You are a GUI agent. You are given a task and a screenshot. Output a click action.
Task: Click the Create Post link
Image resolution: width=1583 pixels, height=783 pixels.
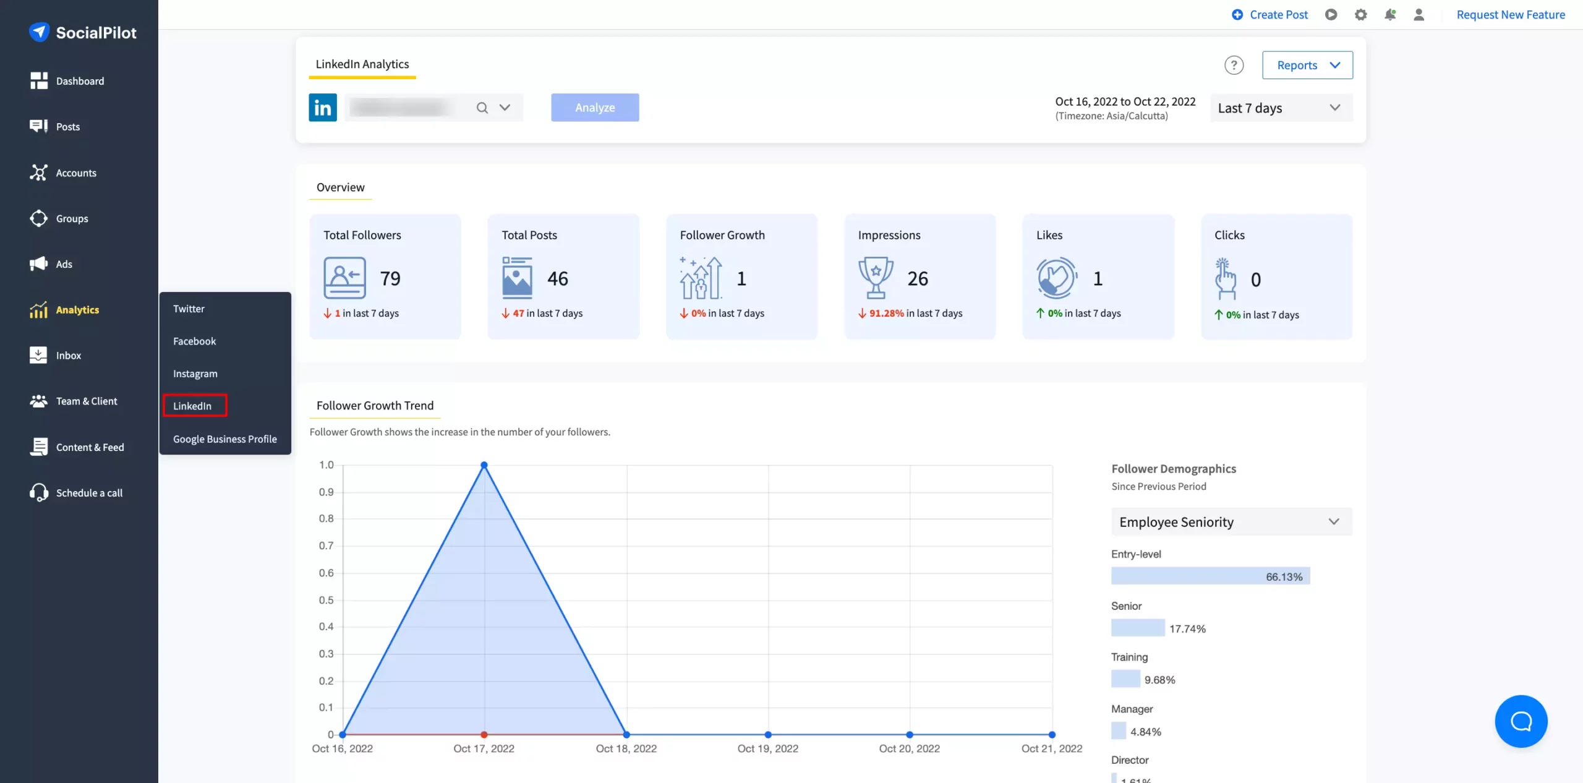coord(1278,14)
